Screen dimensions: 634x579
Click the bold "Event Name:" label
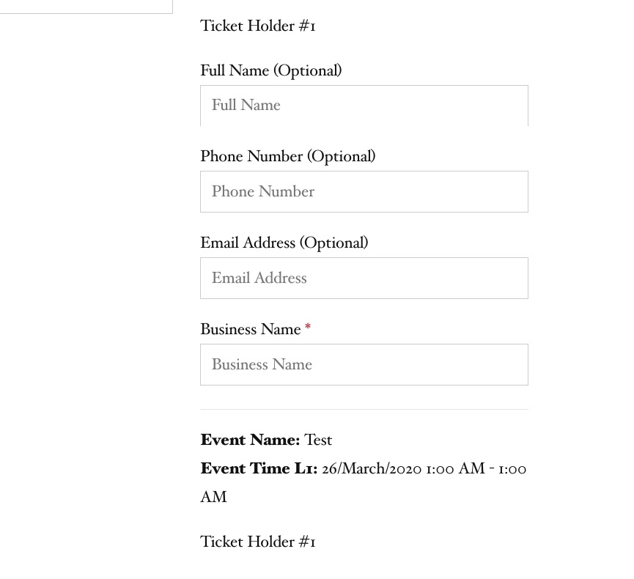click(250, 440)
